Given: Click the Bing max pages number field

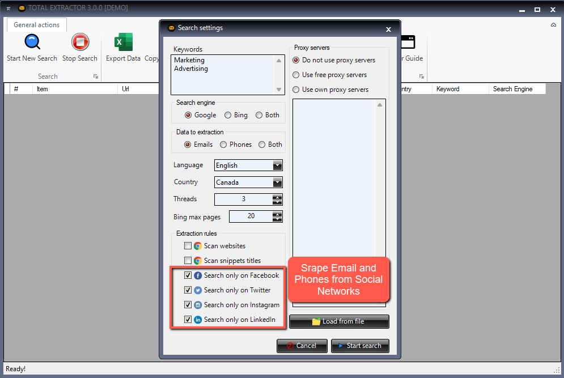Looking at the screenshot, I should [251, 216].
